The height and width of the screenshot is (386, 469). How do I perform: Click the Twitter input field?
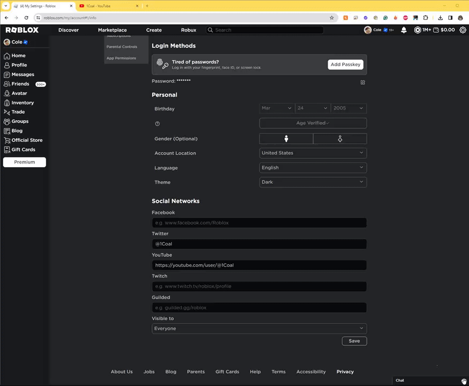(x=259, y=244)
